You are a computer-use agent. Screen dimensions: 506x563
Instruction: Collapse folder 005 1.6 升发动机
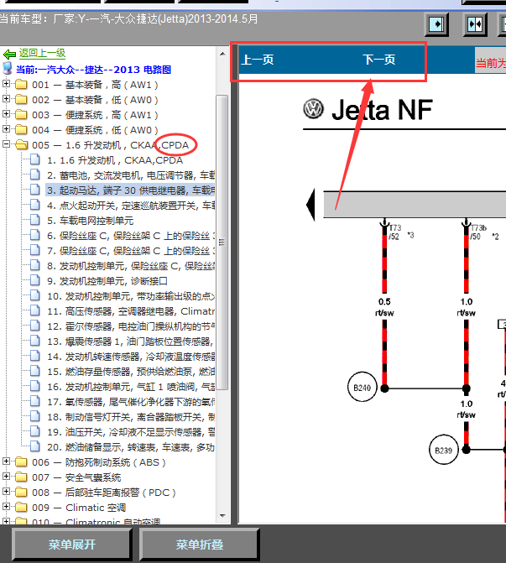6,144
